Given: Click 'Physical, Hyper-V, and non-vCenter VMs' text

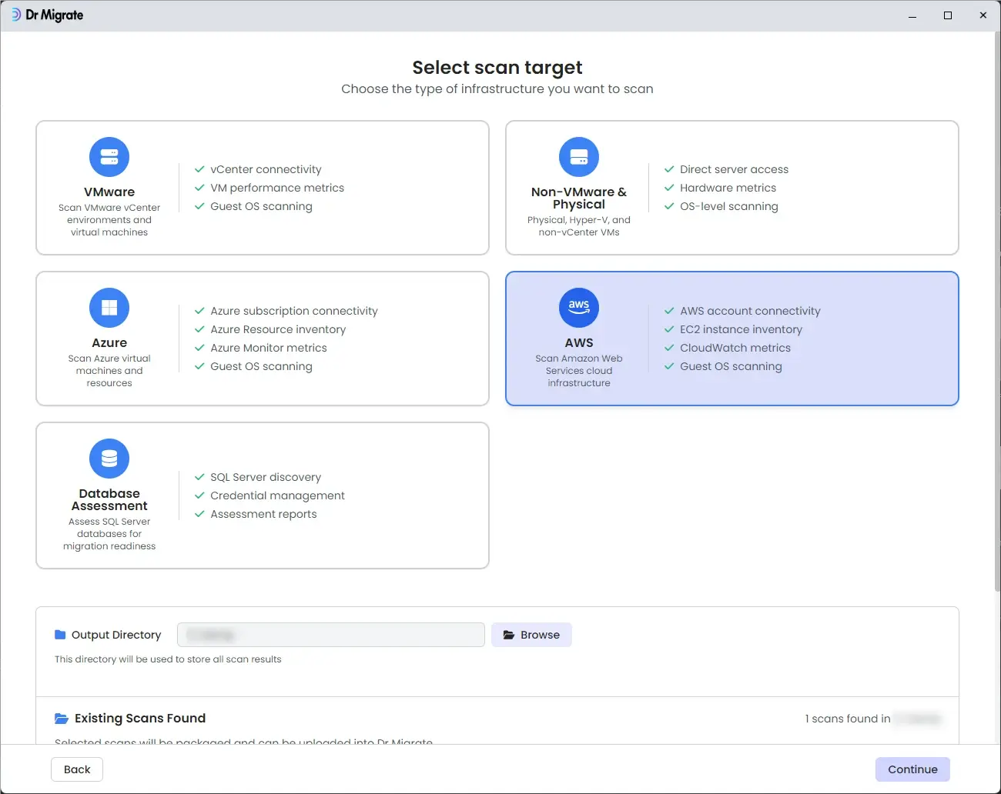Looking at the screenshot, I should (579, 226).
